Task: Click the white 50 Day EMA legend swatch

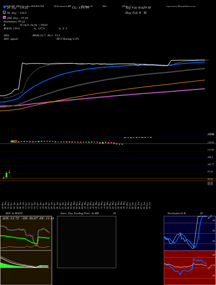Action: [x=4, y=13]
